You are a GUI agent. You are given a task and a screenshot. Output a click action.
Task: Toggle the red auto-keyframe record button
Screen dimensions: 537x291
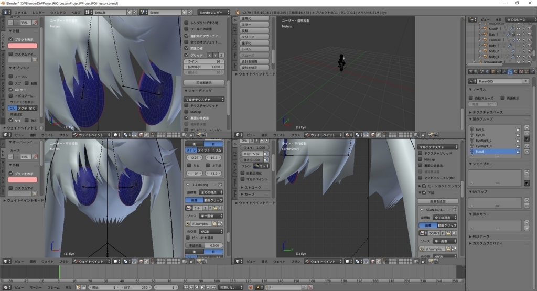[x=250, y=287]
